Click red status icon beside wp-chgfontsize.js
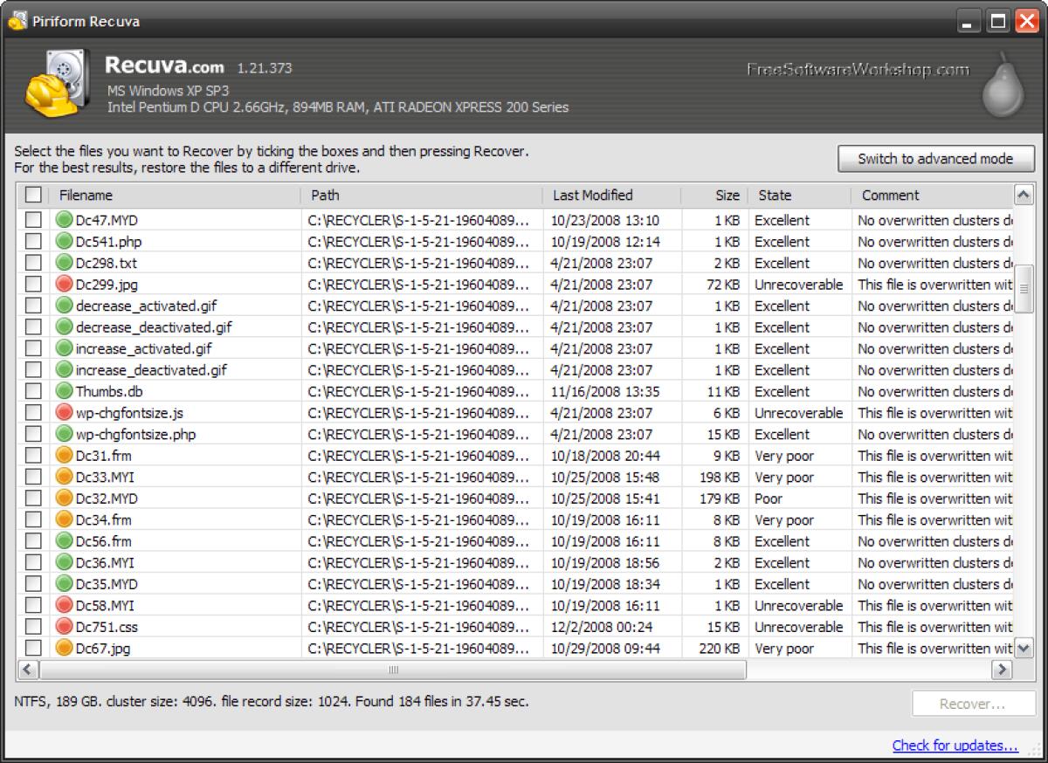Image resolution: width=1048 pixels, height=763 pixels. click(x=64, y=413)
